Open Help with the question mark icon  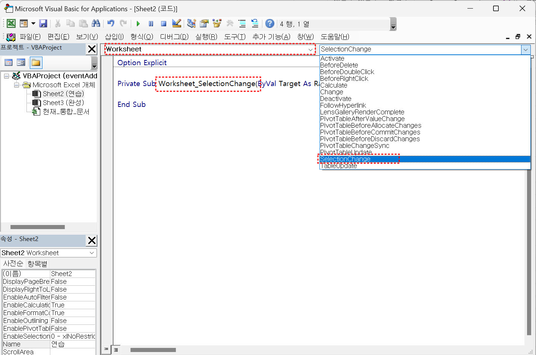270,24
